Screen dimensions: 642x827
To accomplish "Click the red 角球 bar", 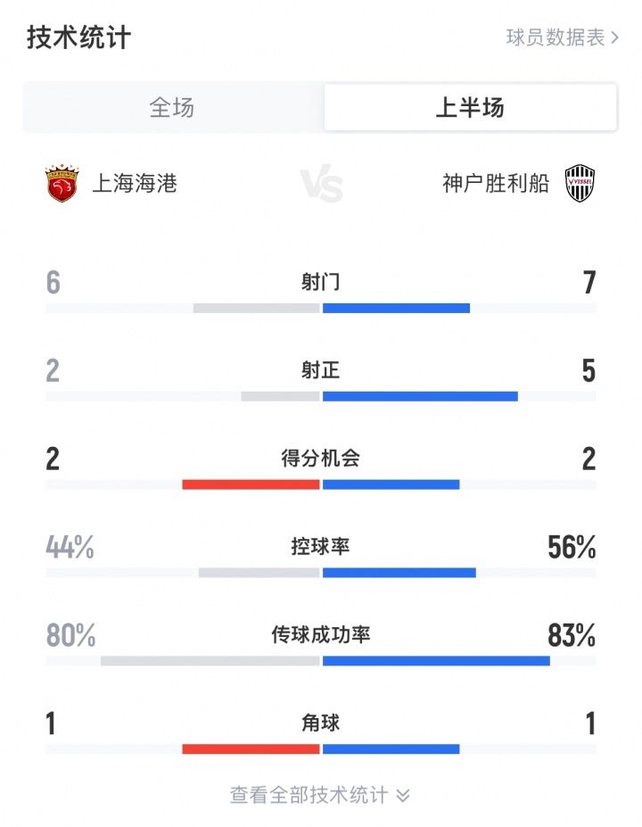I will pyautogui.click(x=251, y=749).
